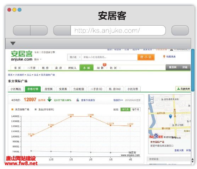Image resolution: width=197 pixels, height=169 pixels.
Task: Toggle the 玉山(所在板块) grey legend item
Action: [x=44, y=109]
